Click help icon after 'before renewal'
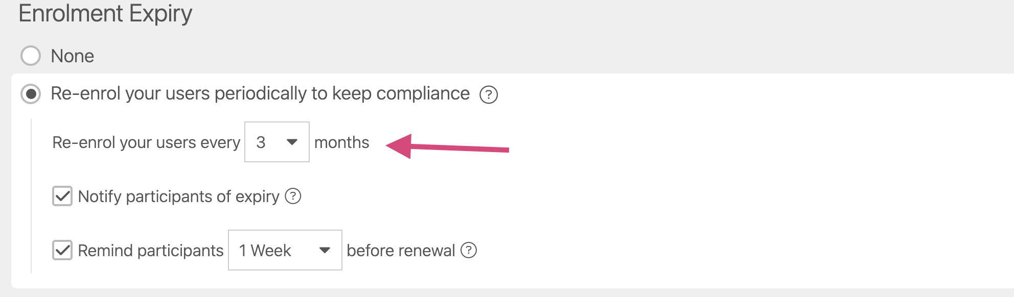Screen dimensions: 1014x297 (x=469, y=250)
